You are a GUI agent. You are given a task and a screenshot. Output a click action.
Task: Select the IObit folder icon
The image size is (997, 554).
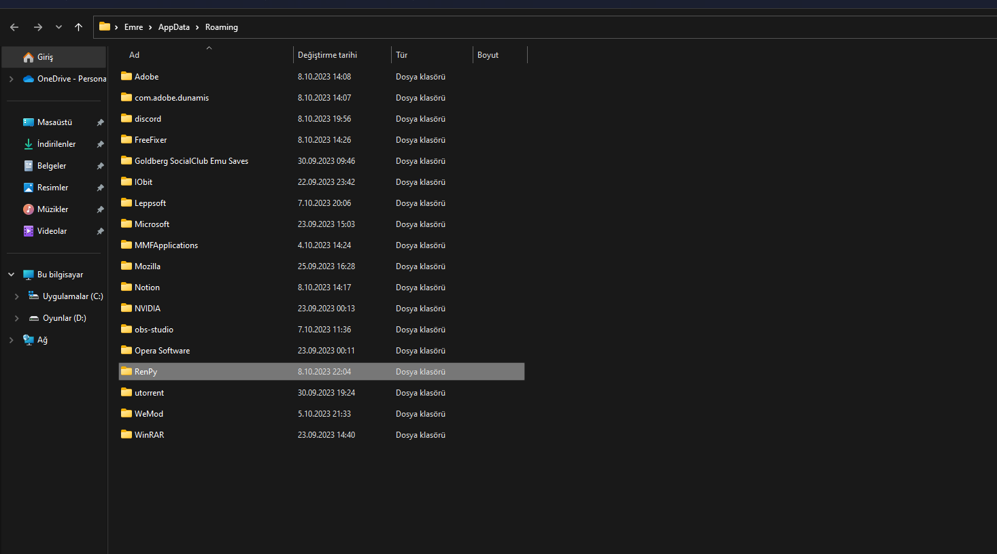(x=126, y=181)
